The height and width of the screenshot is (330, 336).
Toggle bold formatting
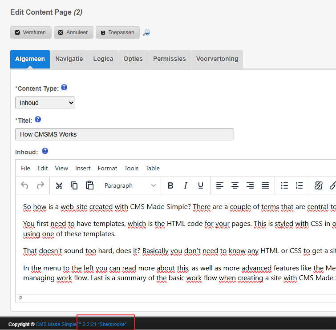click(x=170, y=185)
